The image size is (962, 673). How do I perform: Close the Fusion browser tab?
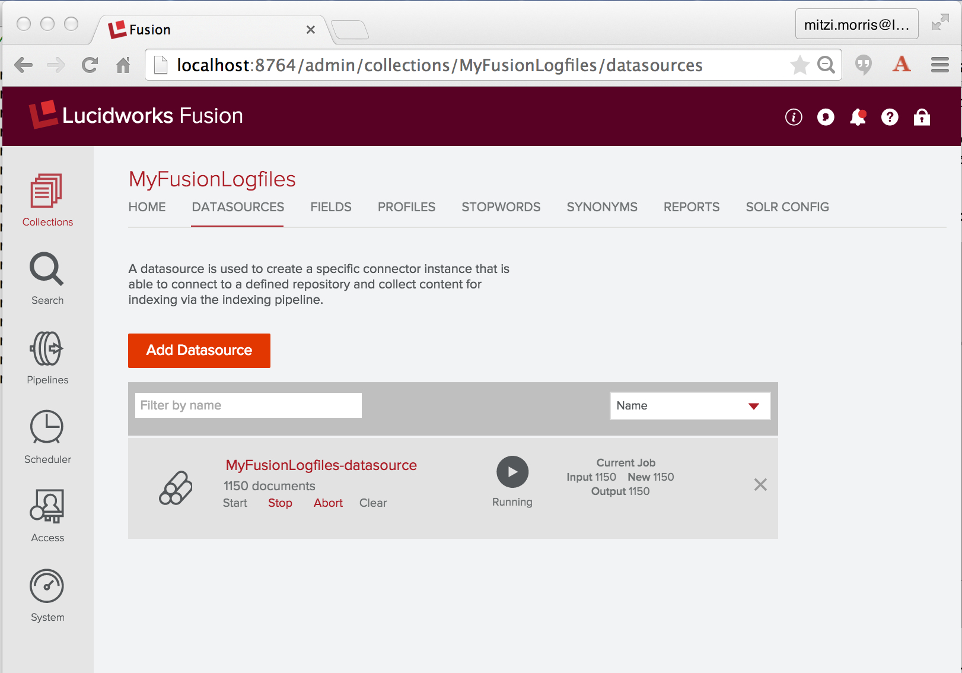click(x=310, y=30)
